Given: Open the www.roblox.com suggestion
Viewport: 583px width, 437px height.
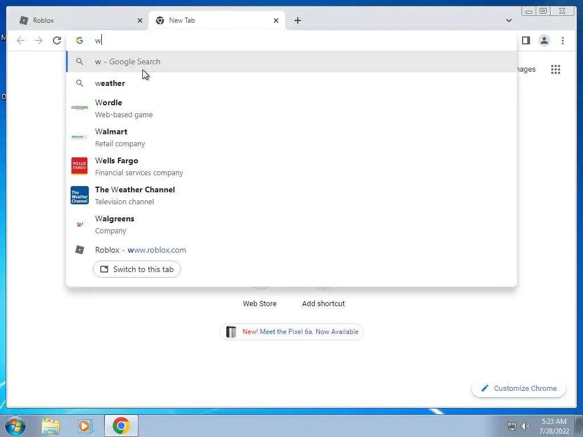Looking at the screenshot, I should click(x=291, y=250).
